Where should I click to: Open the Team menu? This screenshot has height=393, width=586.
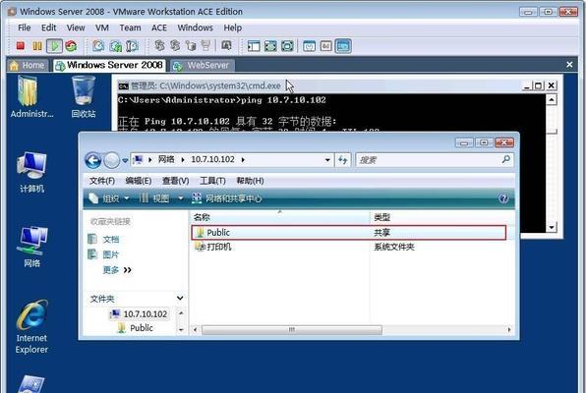point(130,28)
